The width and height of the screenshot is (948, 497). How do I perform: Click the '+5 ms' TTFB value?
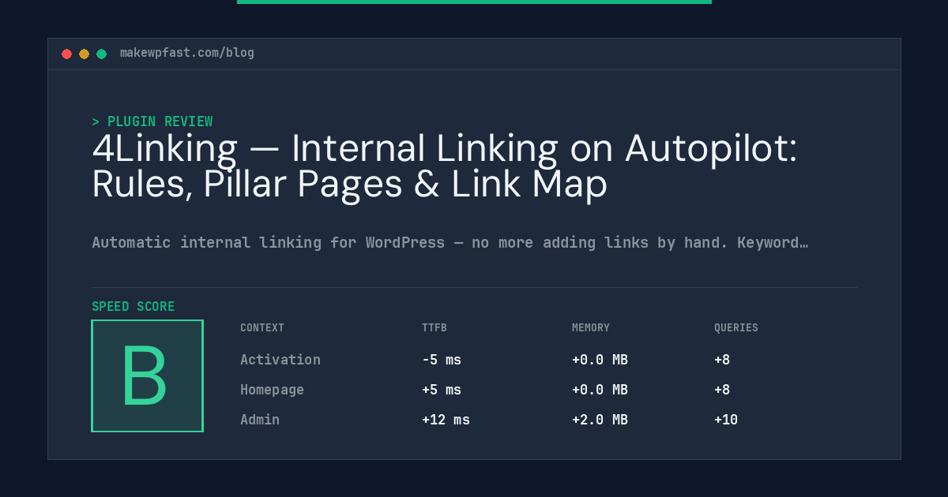click(442, 390)
